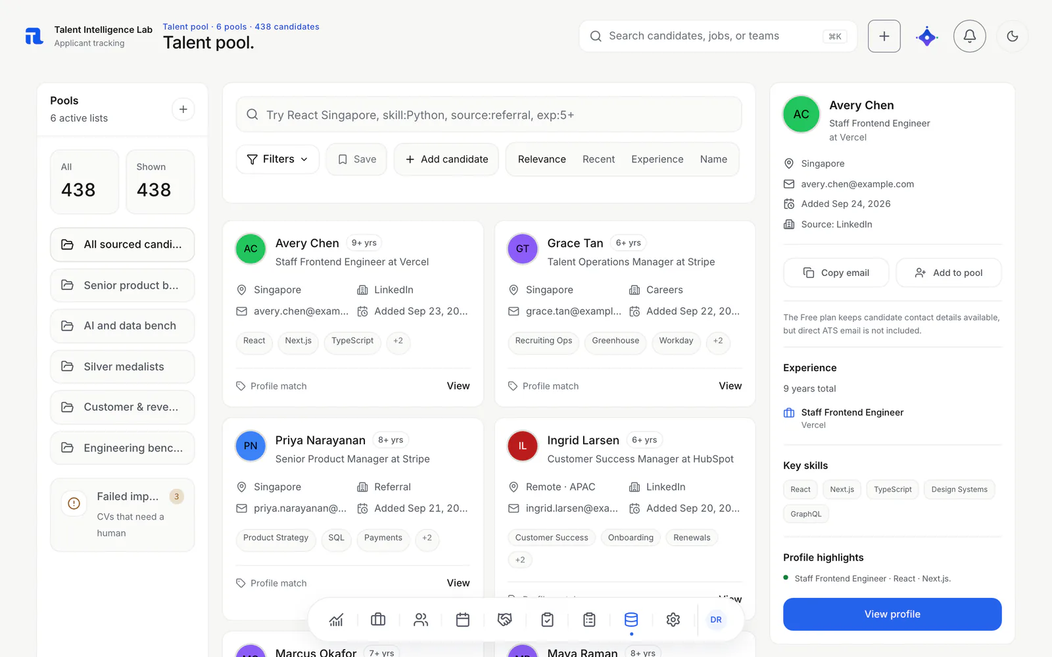Open the people icon in bottom dock

tap(421, 620)
